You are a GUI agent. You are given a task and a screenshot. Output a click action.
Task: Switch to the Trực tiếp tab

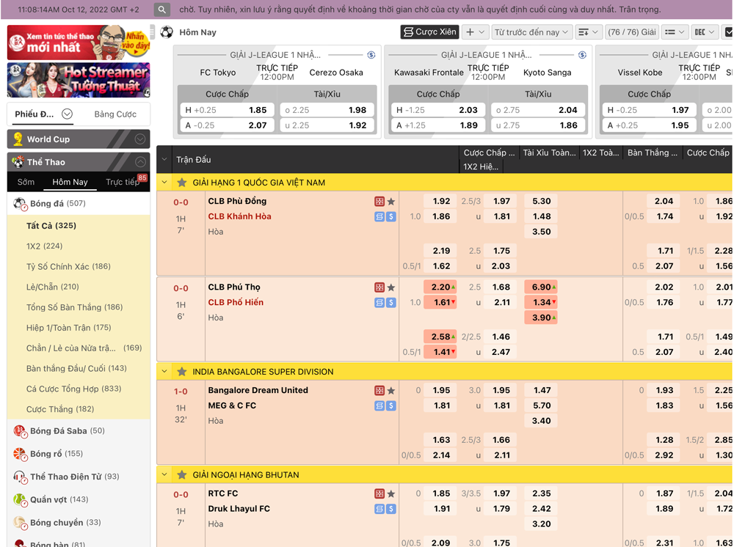coord(123,183)
